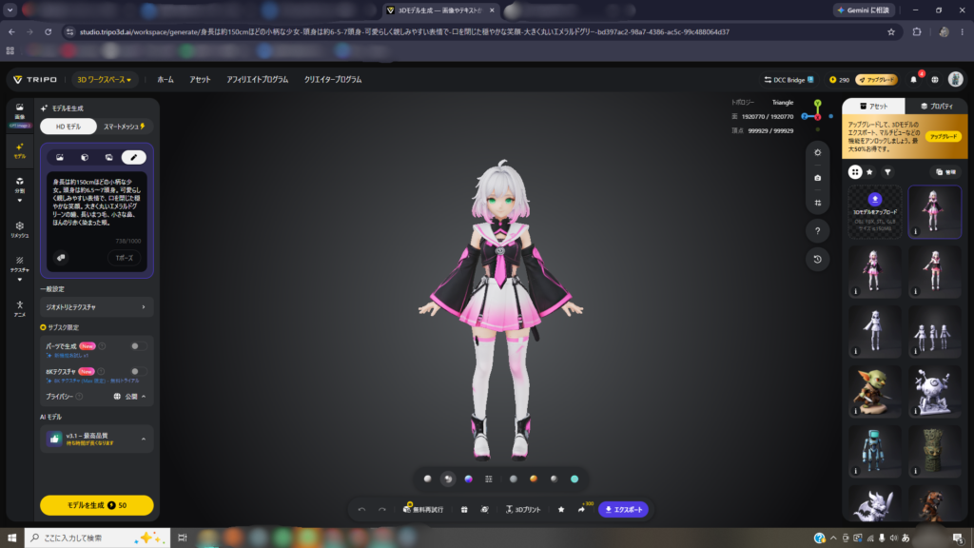Toggle the Tポーズ option
Image resolution: width=974 pixels, height=548 pixels.
pos(125,258)
